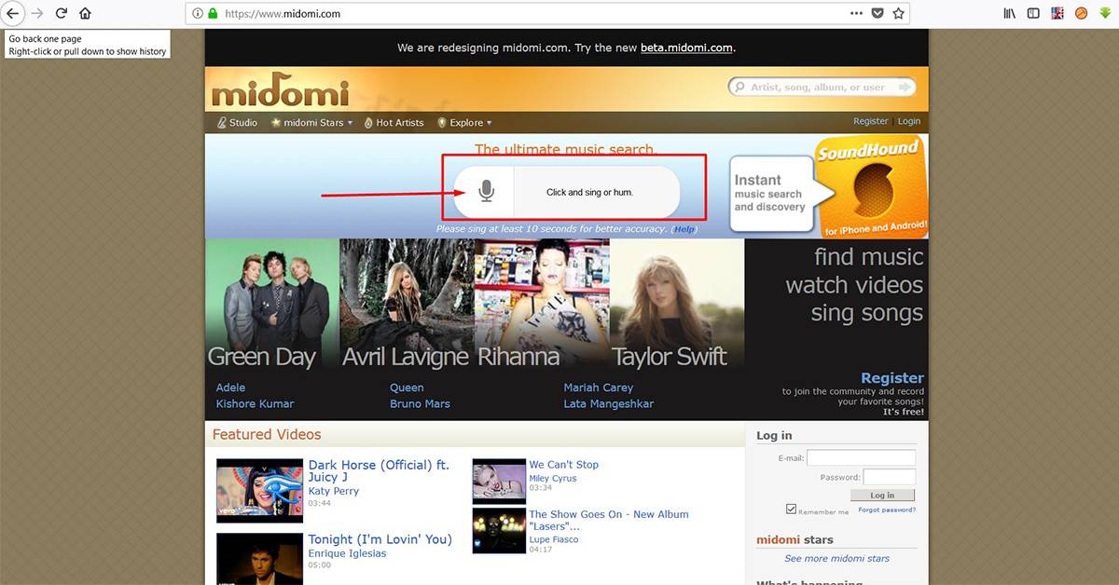Screen dimensions: 1119x585
Task: Open Dark Horse video thumbnail
Action: pos(259,490)
